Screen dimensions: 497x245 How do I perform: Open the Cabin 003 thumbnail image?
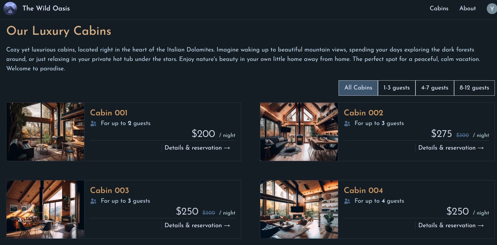tap(45, 209)
